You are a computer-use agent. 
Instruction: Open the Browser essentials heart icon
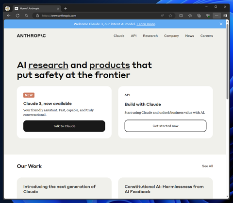[x=208, y=16]
